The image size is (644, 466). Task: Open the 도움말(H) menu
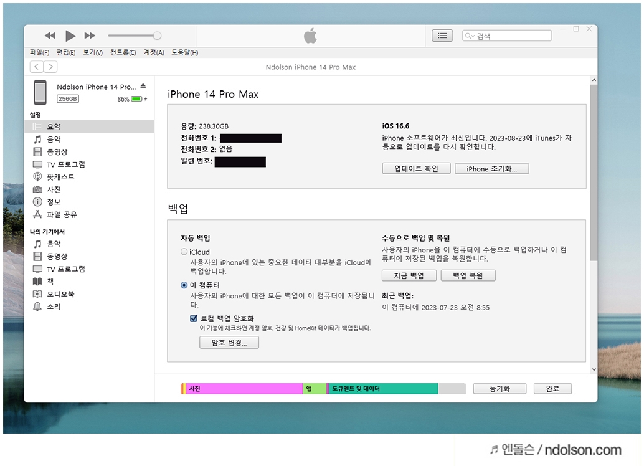[184, 52]
